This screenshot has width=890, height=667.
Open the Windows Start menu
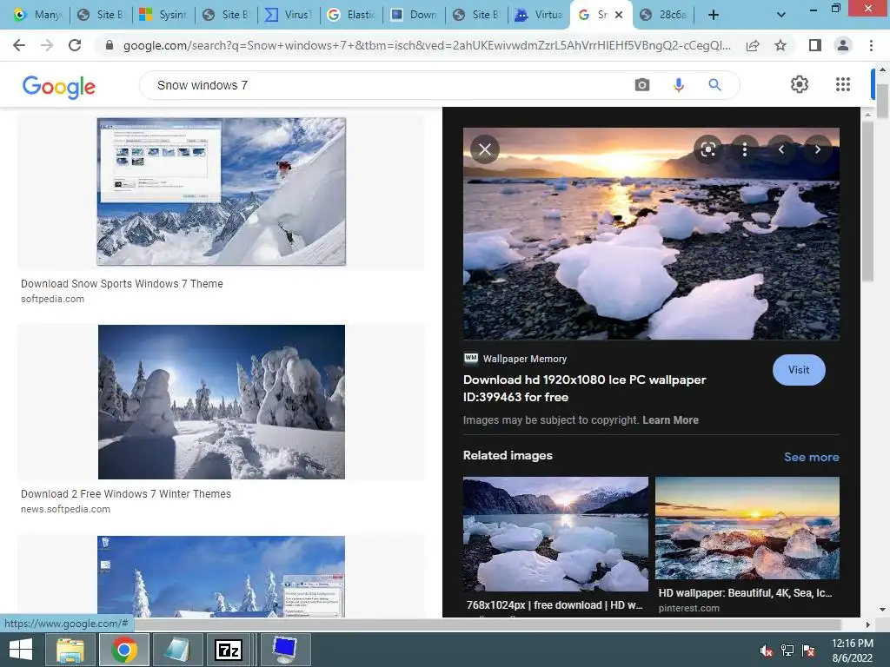(x=21, y=650)
